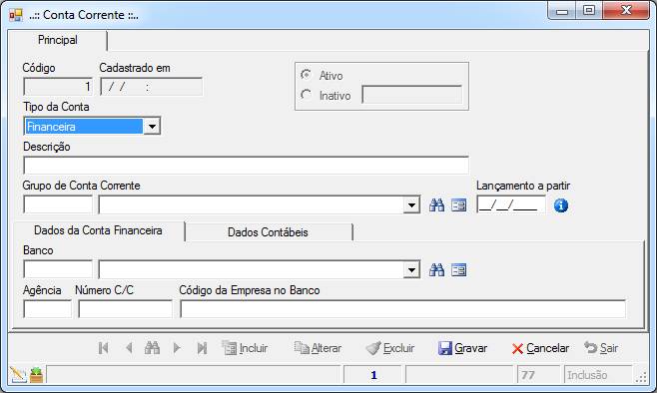The height and width of the screenshot is (393, 657).
Task: Maximize the Conta Corrente window
Action: click(589, 10)
